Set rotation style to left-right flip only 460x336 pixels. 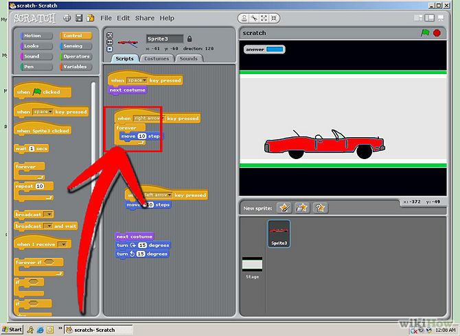[109, 43]
